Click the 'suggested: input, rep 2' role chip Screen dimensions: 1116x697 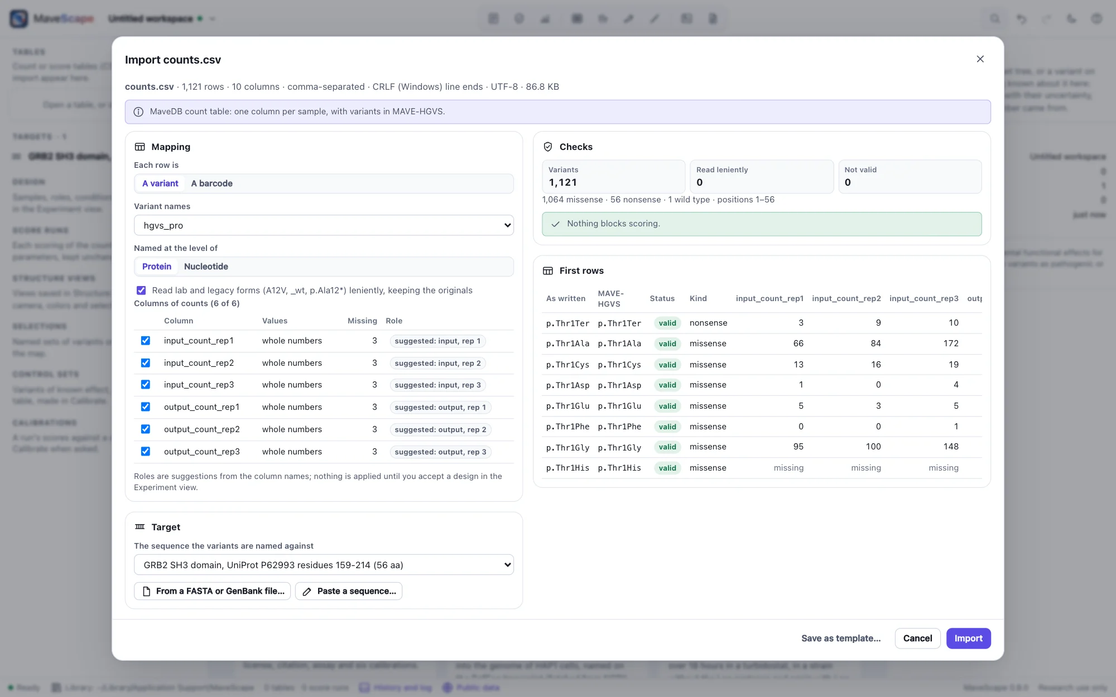click(437, 363)
